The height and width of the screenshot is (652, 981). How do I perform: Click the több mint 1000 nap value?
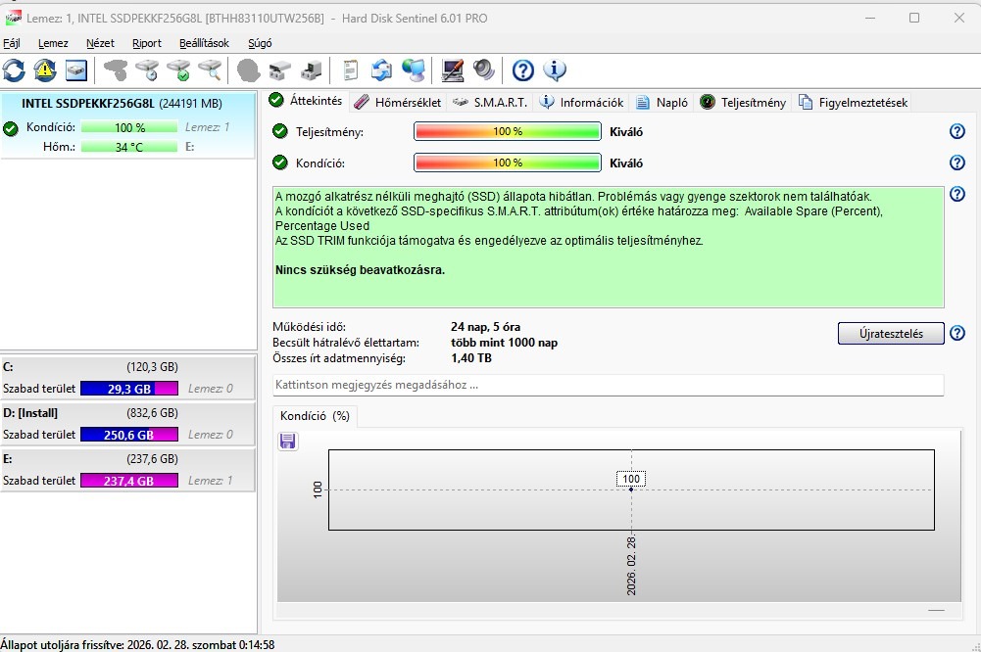click(505, 343)
